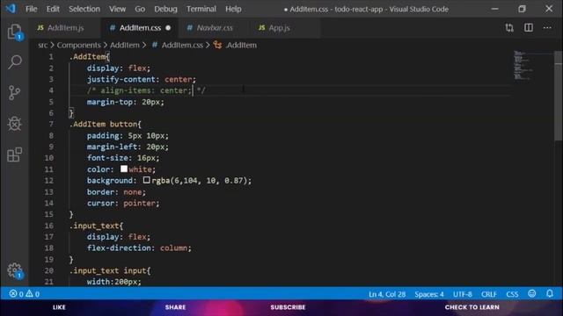This screenshot has width=563, height=316.
Task: Click the unsaved dot on AddItem.css tab
Action: (x=168, y=27)
